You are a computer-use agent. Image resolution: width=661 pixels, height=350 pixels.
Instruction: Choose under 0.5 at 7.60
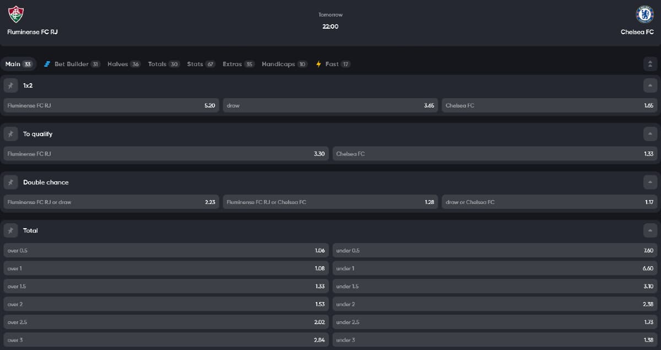pos(495,250)
